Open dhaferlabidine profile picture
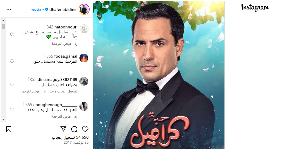The height and width of the screenshot is (151, 282). [84, 9]
